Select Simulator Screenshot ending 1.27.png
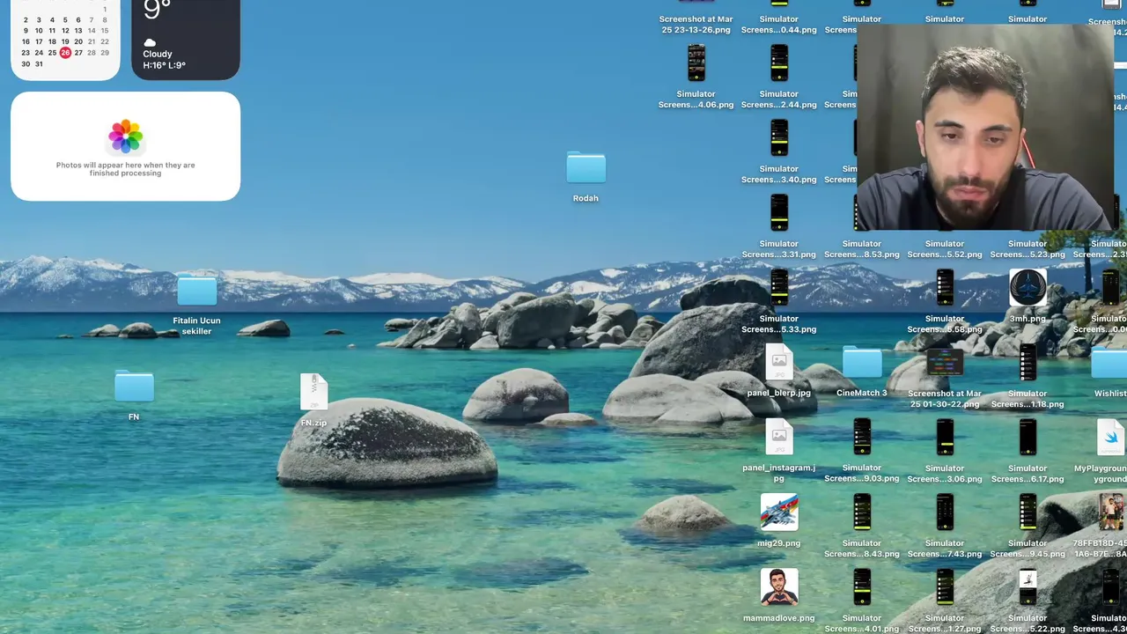Screen dimensions: 1127x634 point(945,587)
